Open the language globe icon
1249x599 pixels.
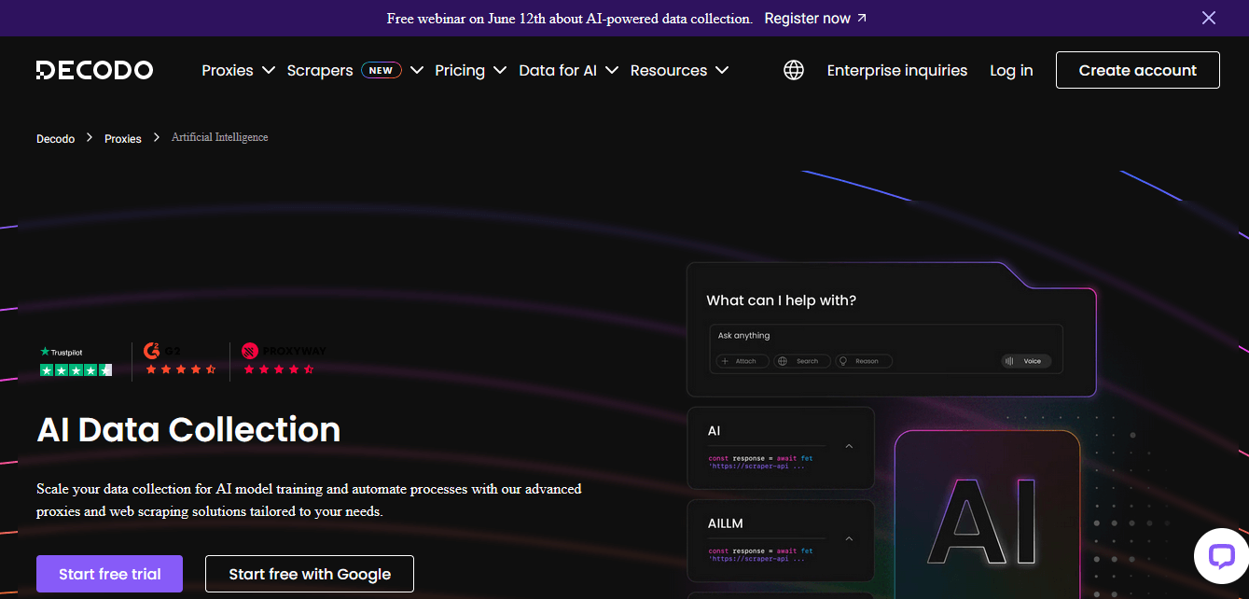tap(794, 70)
